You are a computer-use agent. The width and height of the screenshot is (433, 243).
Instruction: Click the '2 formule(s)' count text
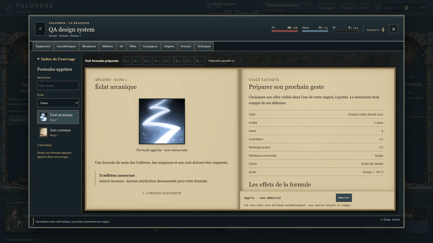pyautogui.click(x=44, y=145)
